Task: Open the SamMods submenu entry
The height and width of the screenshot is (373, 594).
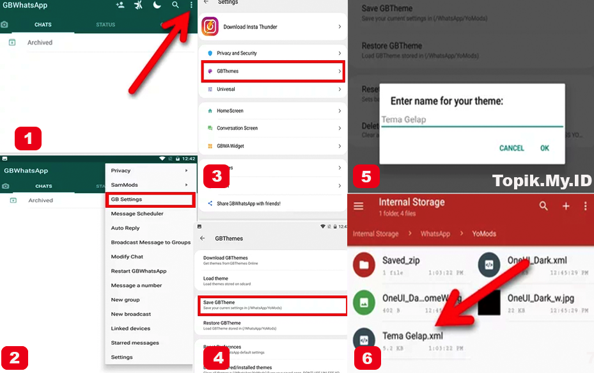Action: tap(124, 185)
